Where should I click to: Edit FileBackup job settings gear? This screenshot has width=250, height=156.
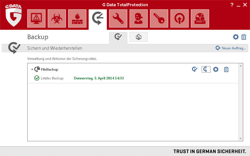coord(216,69)
